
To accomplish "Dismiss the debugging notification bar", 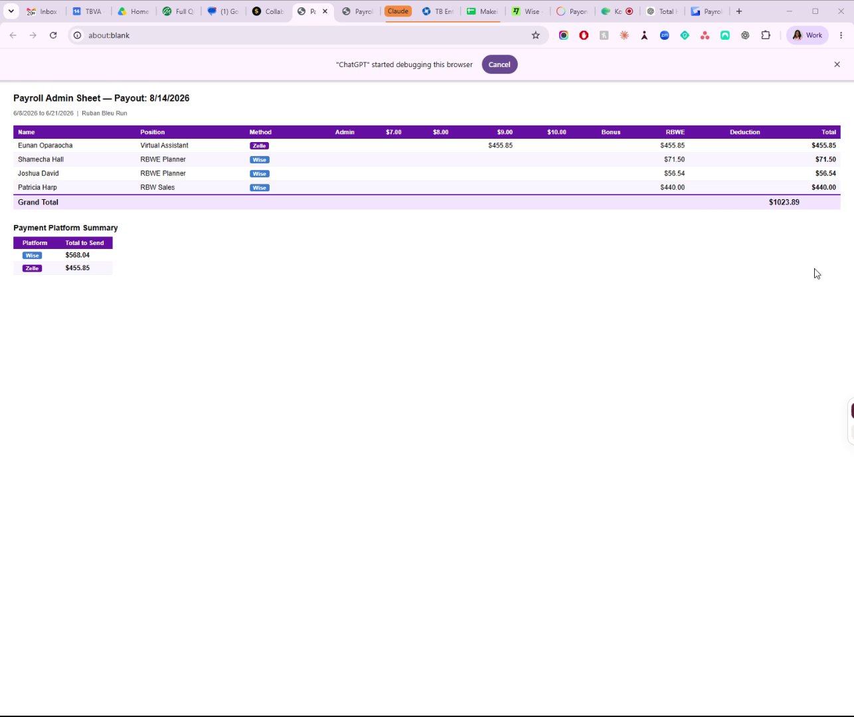I will click(x=837, y=64).
